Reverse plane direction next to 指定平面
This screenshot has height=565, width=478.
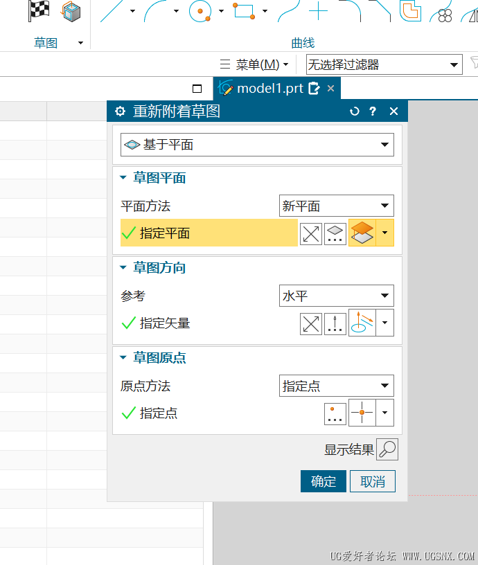pyautogui.click(x=311, y=234)
